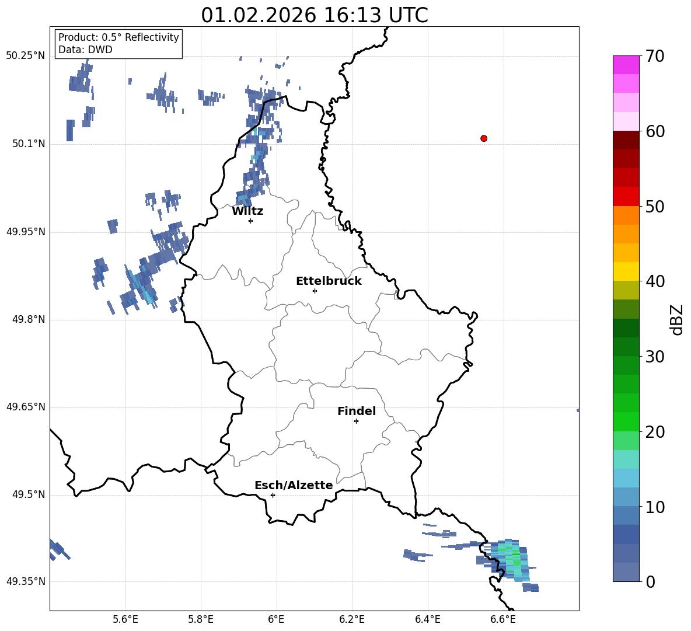This screenshot has width=691, height=631.
Task: Click the dark maroon colorbar band below 60
Action: pyautogui.click(x=626, y=140)
